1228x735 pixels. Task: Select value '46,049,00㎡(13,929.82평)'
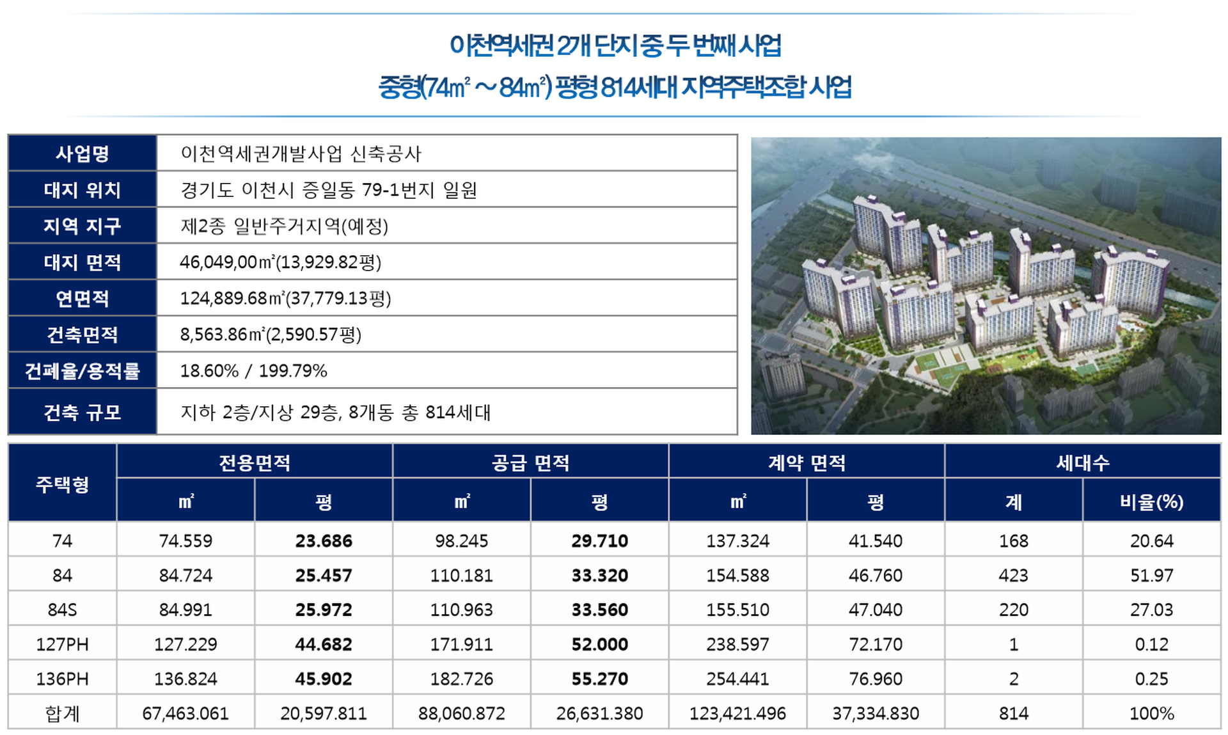point(281,262)
